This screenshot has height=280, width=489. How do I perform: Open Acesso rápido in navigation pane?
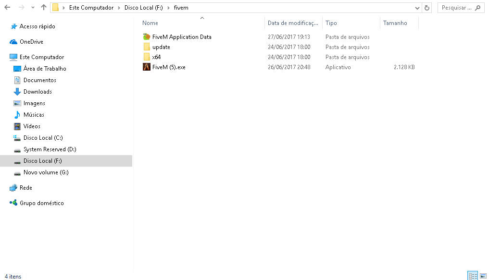pos(37,26)
